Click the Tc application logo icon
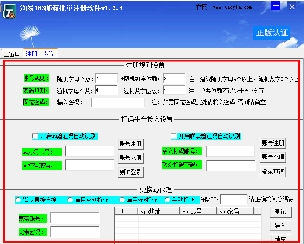304x244 pixels. [9, 11]
